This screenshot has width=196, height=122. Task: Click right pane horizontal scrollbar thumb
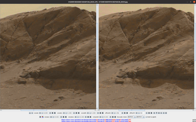[x=132, y=110]
